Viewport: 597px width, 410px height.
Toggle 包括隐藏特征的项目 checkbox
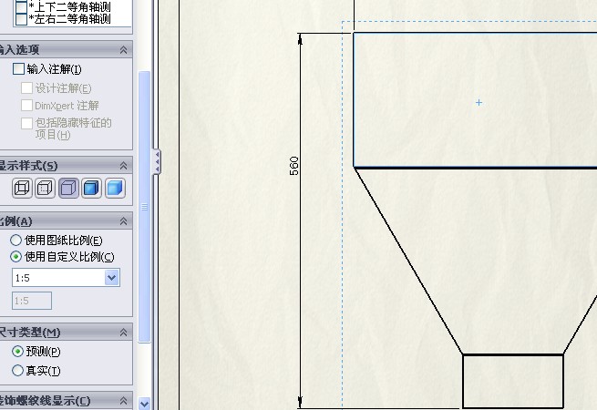coord(26,123)
